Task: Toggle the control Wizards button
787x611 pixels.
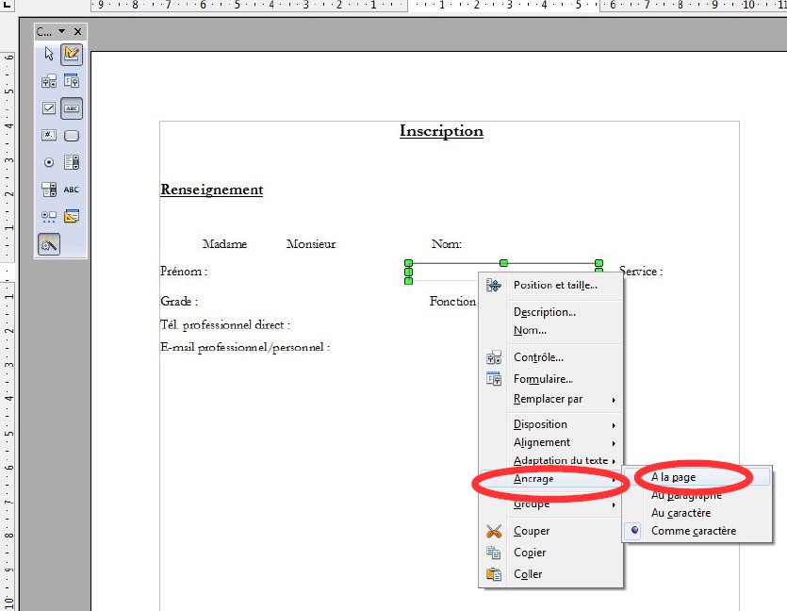Action: pyautogui.click(x=49, y=244)
